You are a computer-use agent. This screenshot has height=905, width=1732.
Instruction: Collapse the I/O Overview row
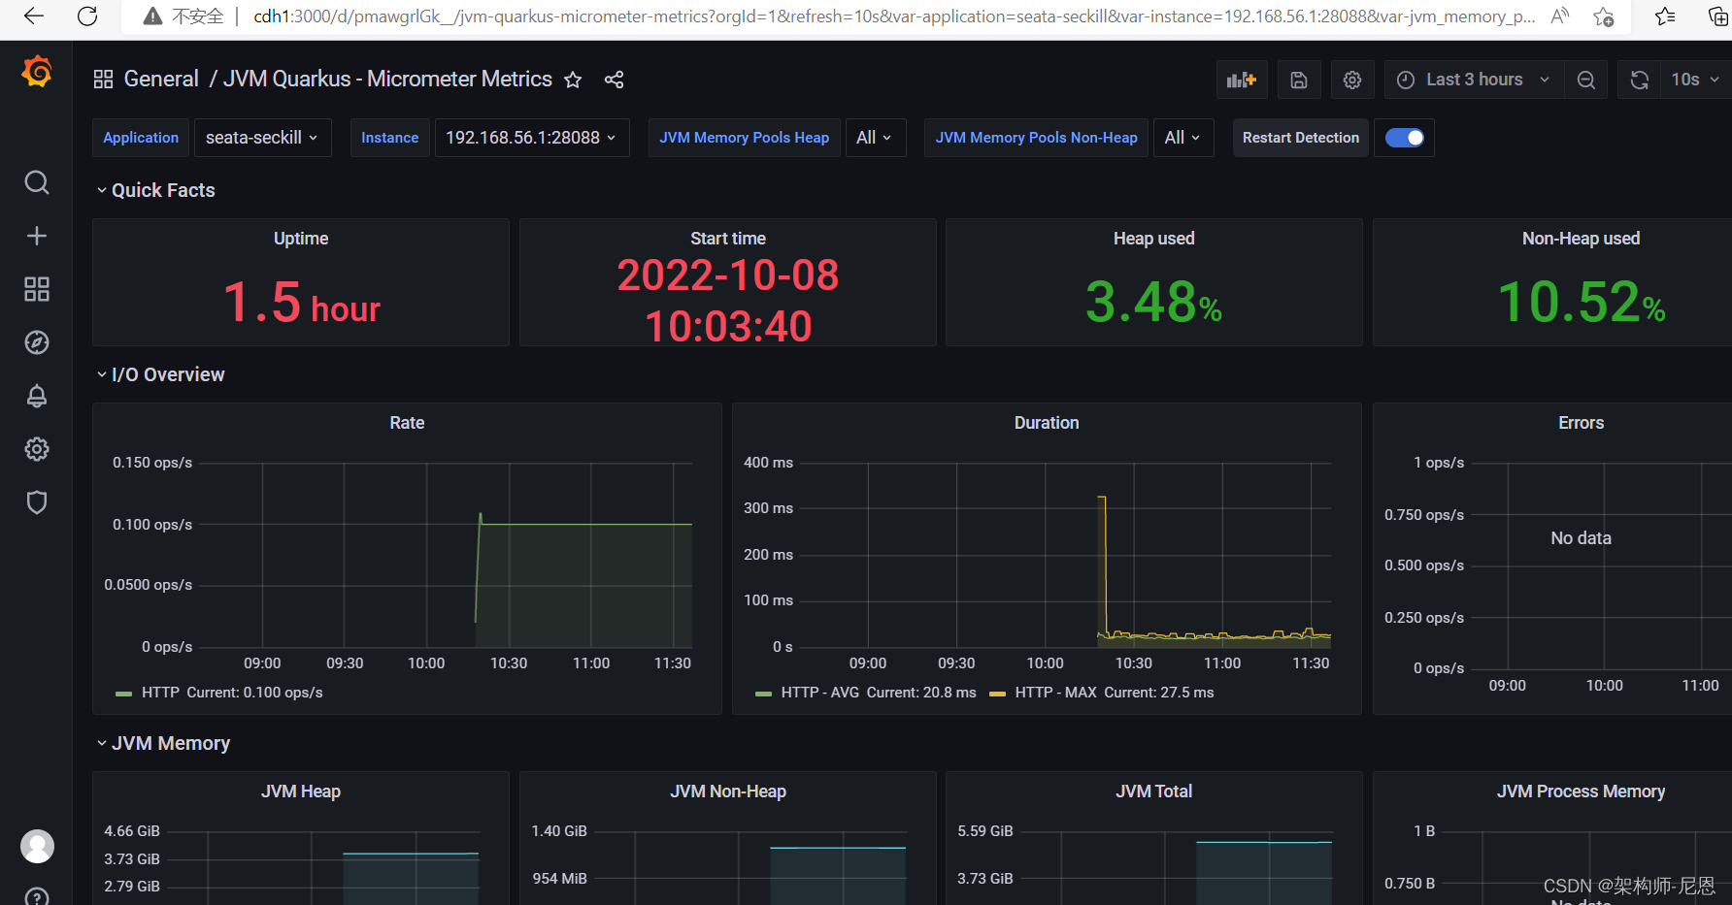(x=160, y=374)
